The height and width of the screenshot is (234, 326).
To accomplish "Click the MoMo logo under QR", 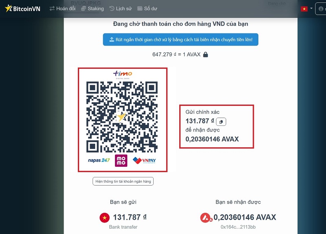I will point(121,160).
